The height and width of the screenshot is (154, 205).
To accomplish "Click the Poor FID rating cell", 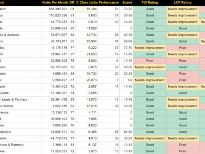I will (150, 61).
